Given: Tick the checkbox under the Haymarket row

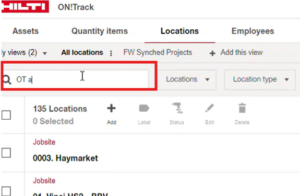Looking at the screenshot, I should [6, 191].
